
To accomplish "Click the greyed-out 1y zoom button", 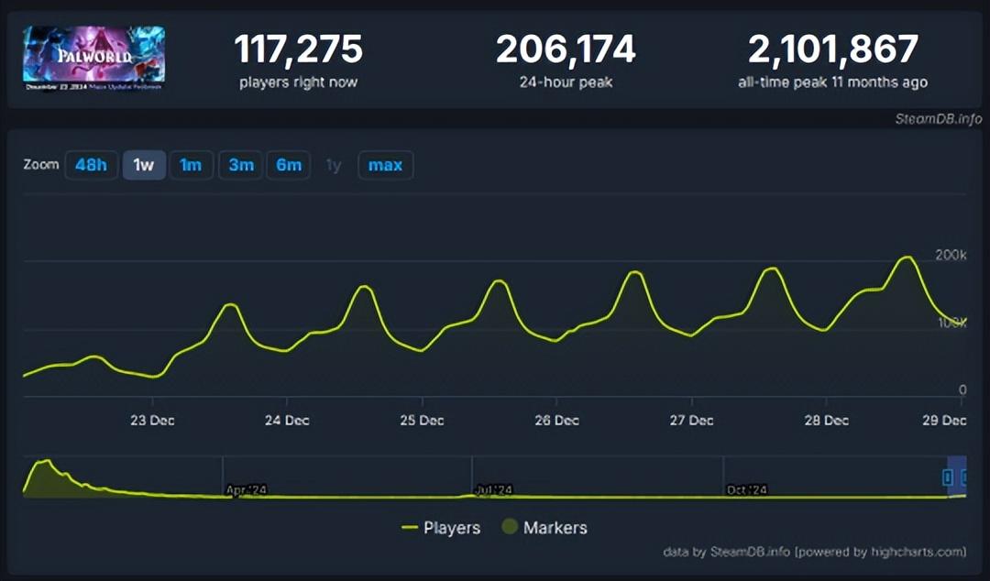I will pos(334,165).
